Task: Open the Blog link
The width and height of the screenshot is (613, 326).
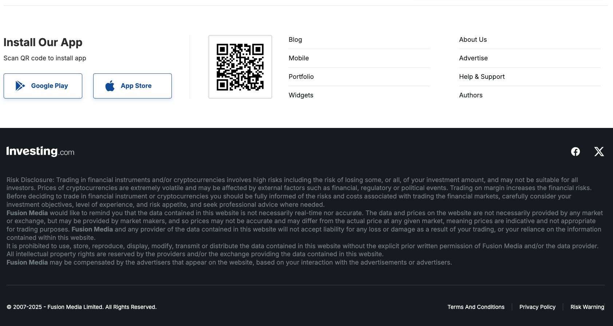Action: pos(295,40)
